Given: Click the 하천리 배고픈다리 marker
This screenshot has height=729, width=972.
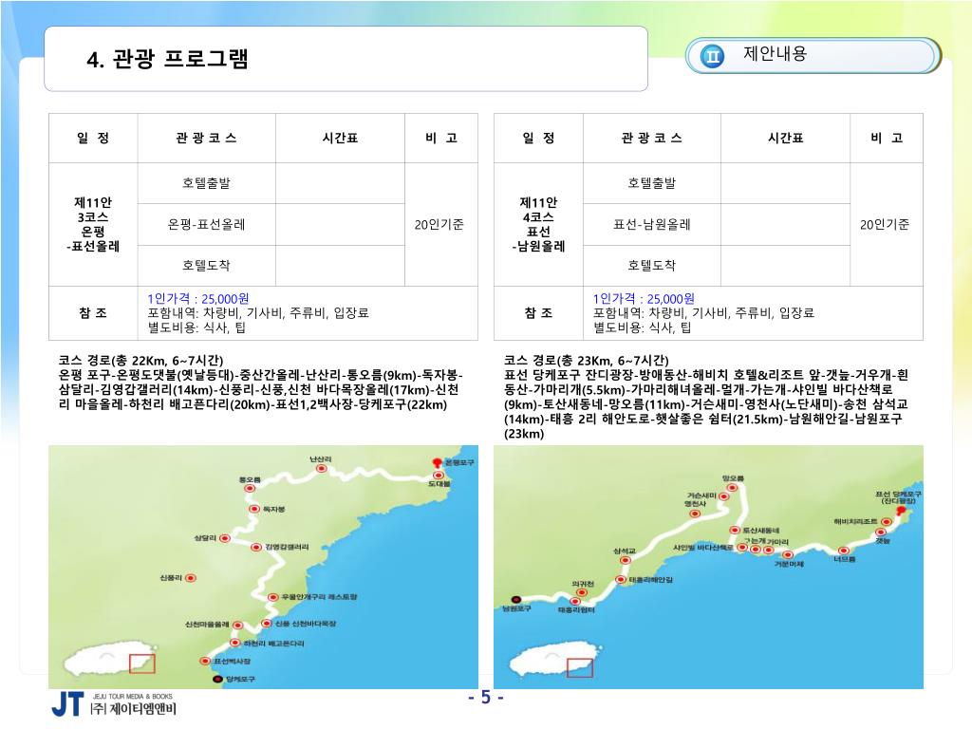Looking at the screenshot, I should click(235, 644).
